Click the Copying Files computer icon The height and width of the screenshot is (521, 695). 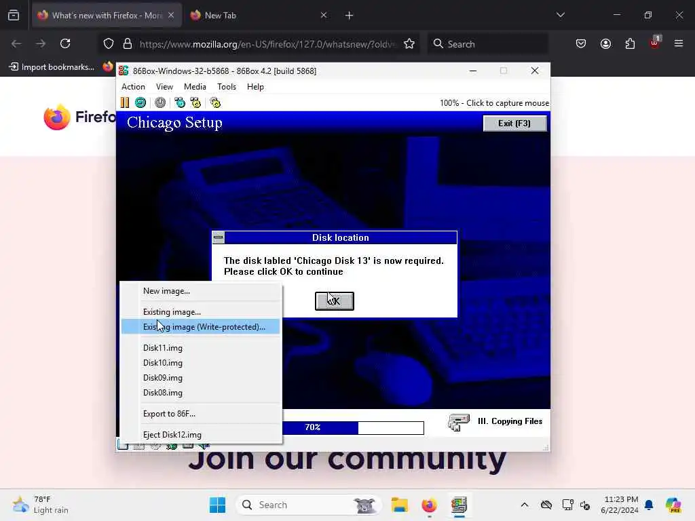point(459,422)
